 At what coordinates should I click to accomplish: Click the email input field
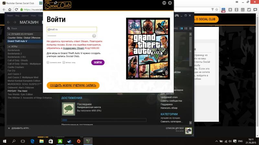click(x=72, y=29)
